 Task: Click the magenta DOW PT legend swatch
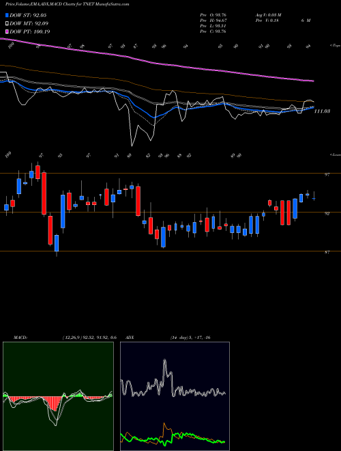[7, 31]
